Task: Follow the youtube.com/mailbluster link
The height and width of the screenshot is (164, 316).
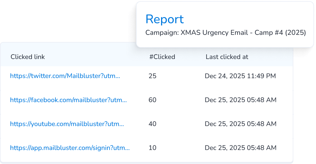Action: coord(67,124)
